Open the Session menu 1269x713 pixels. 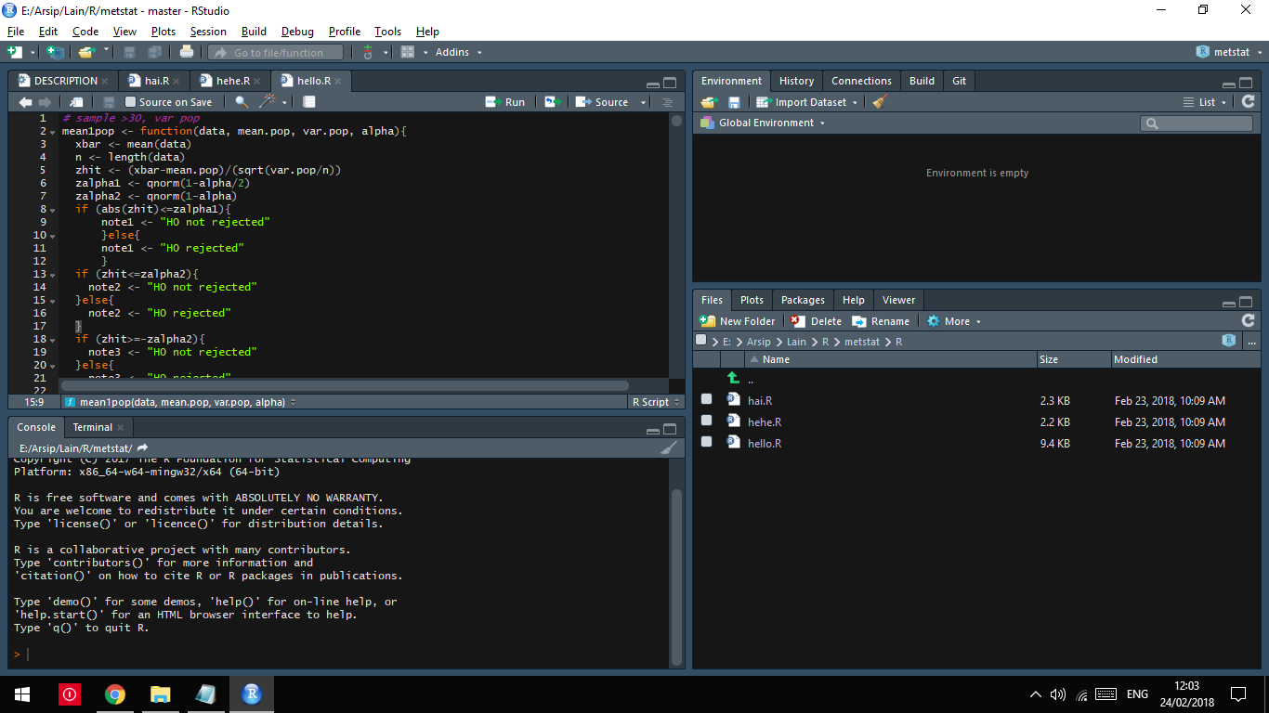(x=208, y=31)
